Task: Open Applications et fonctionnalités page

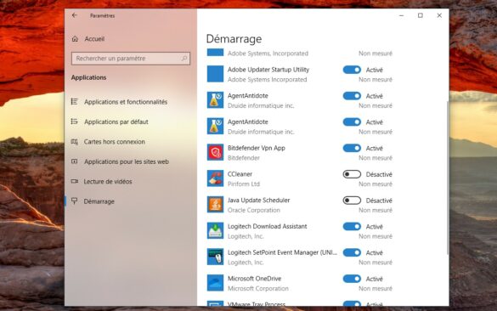Action: (126, 102)
